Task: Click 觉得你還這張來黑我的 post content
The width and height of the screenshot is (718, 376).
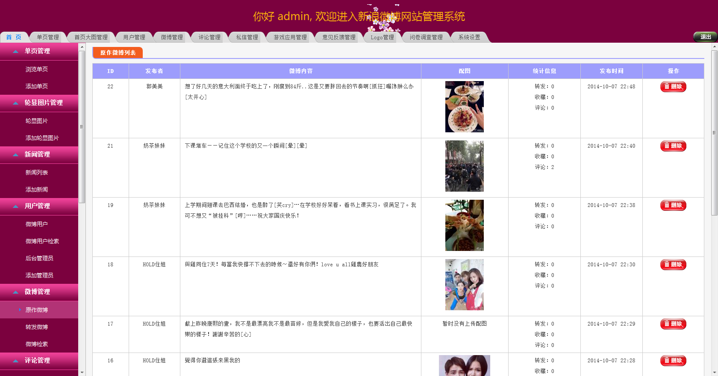Action: 212,361
